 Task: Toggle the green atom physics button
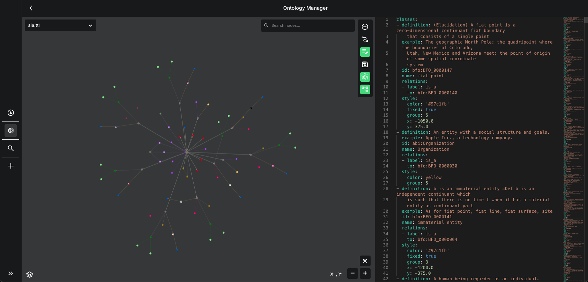tap(365, 77)
